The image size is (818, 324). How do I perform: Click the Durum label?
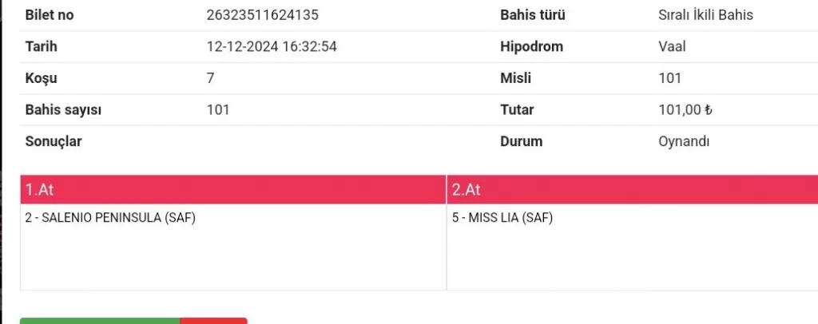point(521,141)
